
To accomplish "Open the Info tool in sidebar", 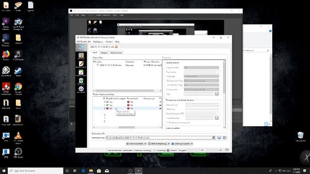I will (x=81, y=56).
